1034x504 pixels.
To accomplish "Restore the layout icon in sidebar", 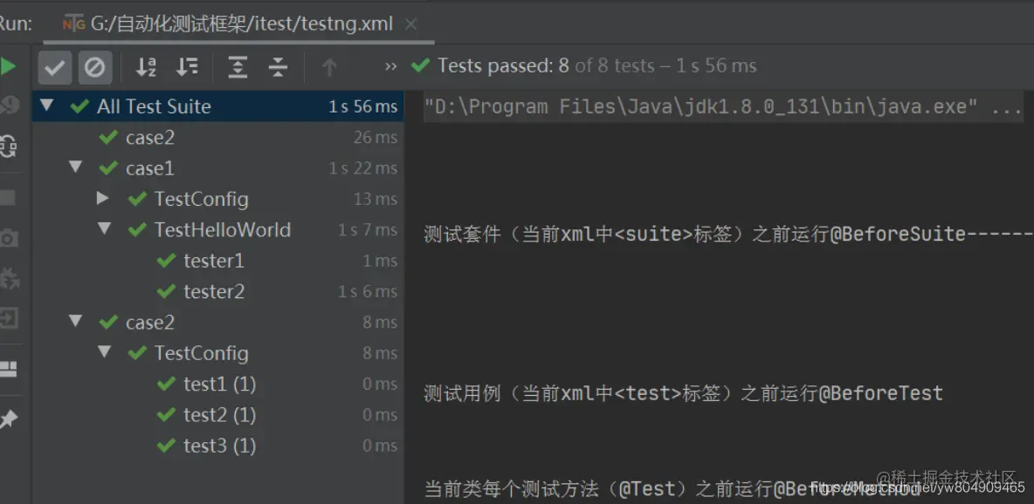I will pos(8,369).
